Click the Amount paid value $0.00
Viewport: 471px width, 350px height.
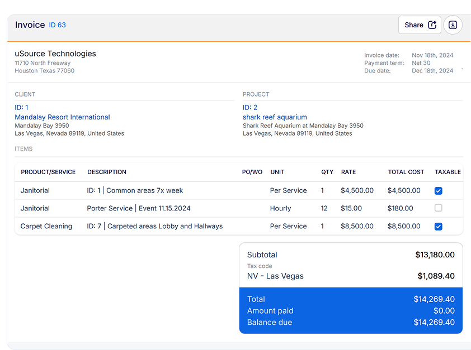click(444, 311)
